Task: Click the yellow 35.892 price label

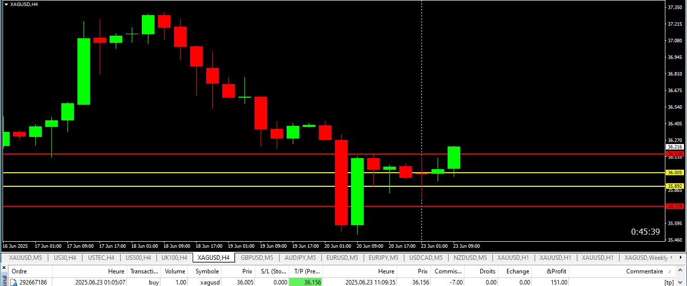Action: tap(674, 186)
